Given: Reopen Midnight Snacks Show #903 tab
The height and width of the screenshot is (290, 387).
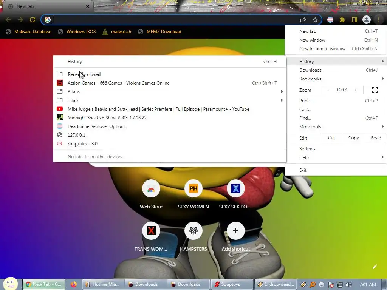Looking at the screenshot, I should pos(170,118).
